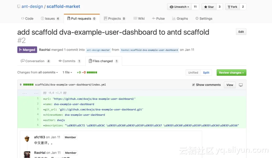The image size is (272, 158).
Task: Open the scaffold-market repository link
Action: [63, 6]
